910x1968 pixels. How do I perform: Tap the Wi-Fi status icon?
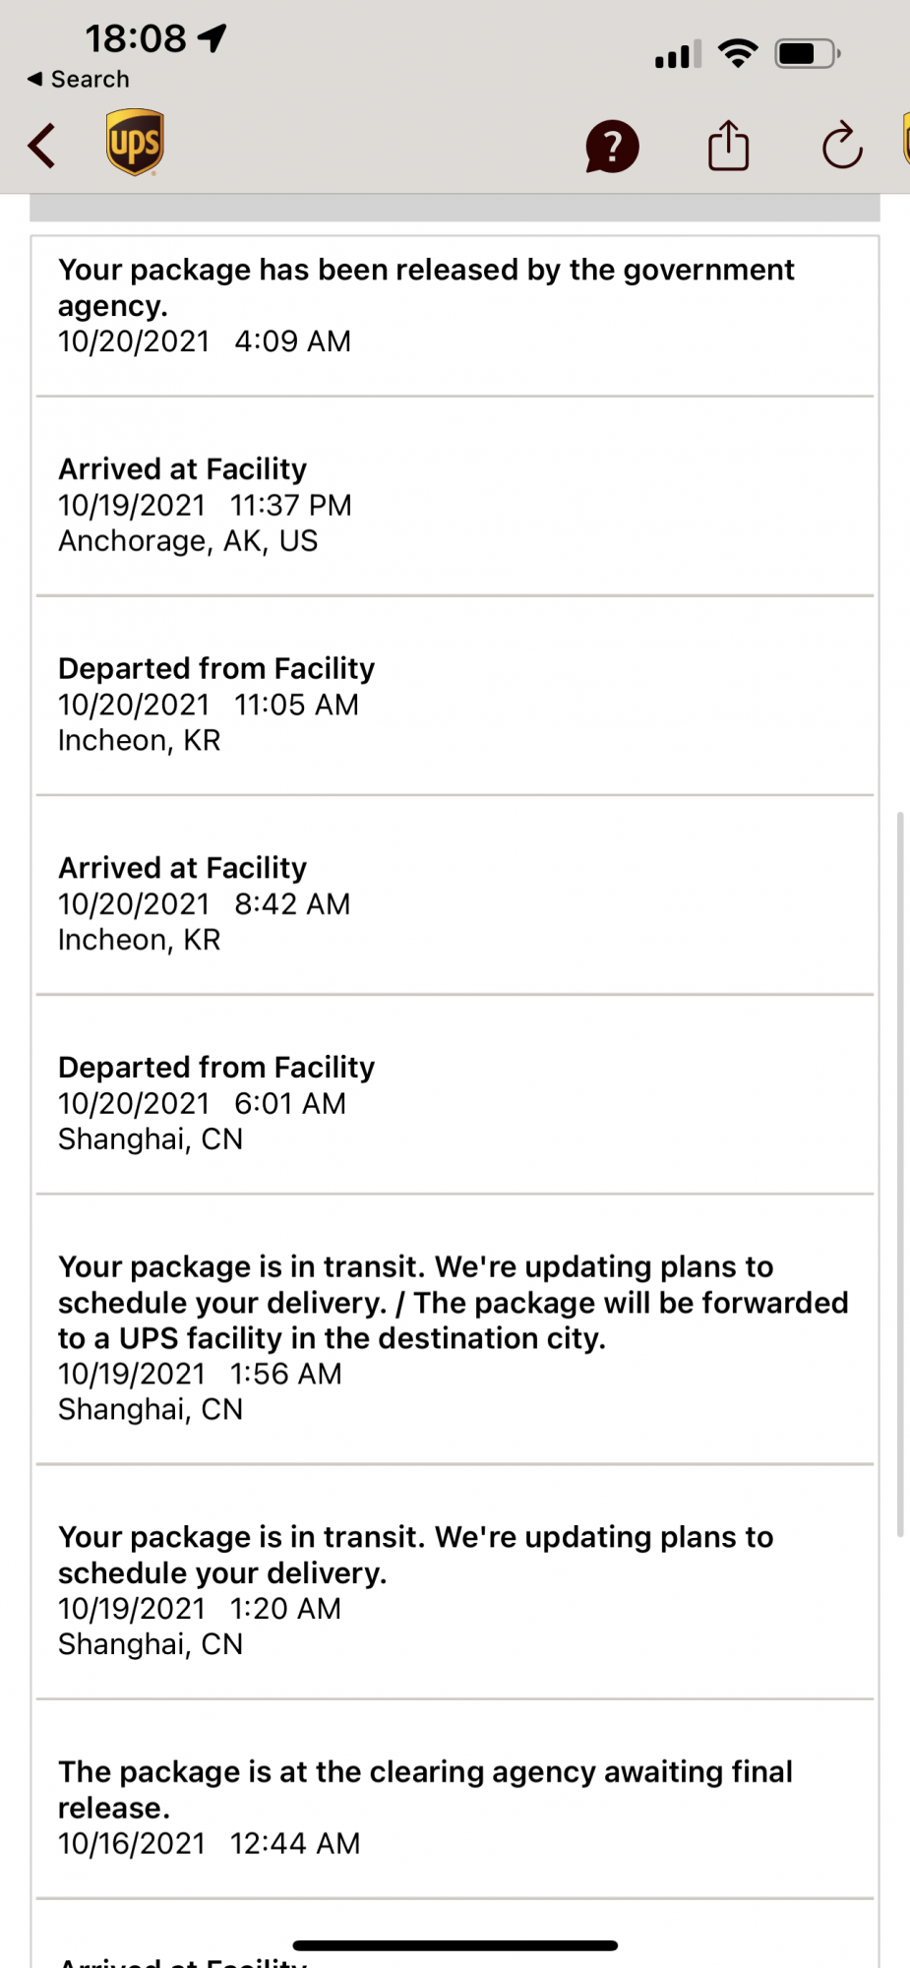[x=738, y=53]
